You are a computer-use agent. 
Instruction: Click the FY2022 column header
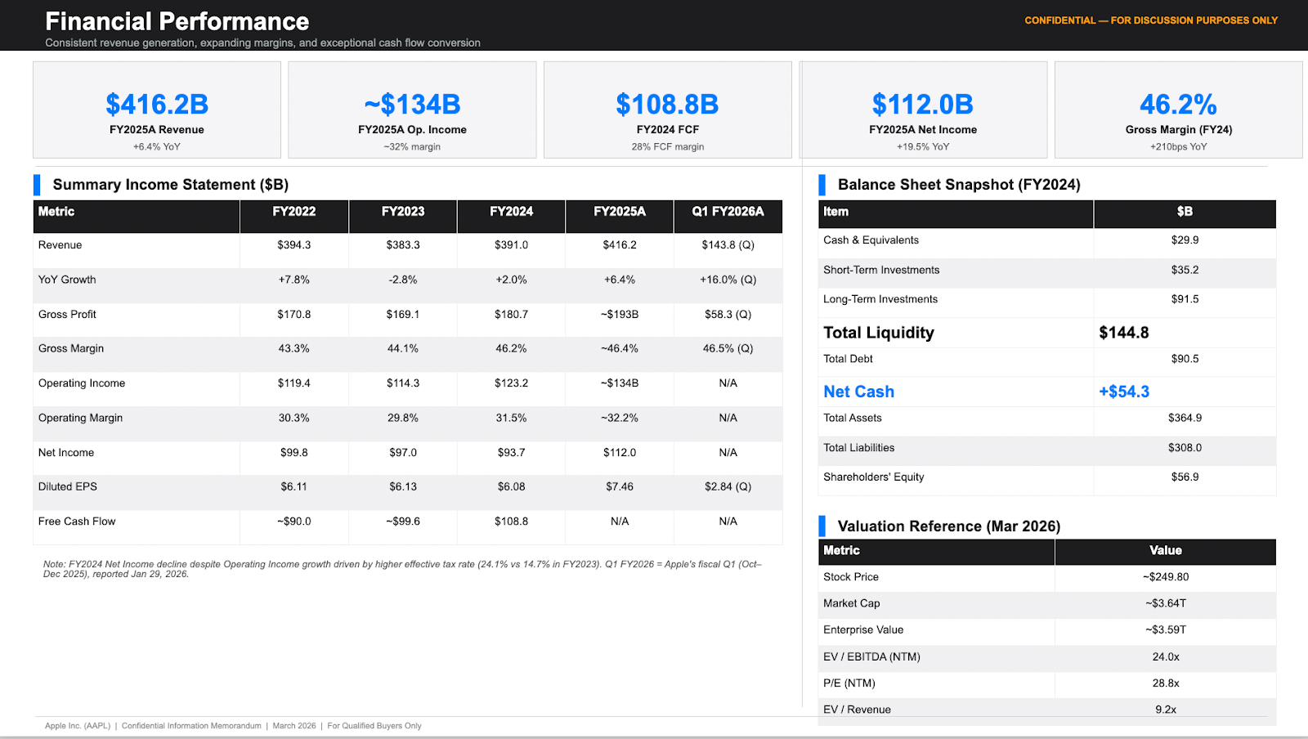[294, 216]
